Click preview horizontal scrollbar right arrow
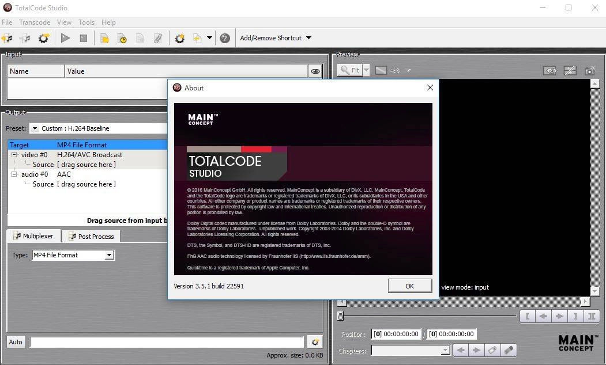Image resolution: width=606 pixels, height=365 pixels. 585,301
